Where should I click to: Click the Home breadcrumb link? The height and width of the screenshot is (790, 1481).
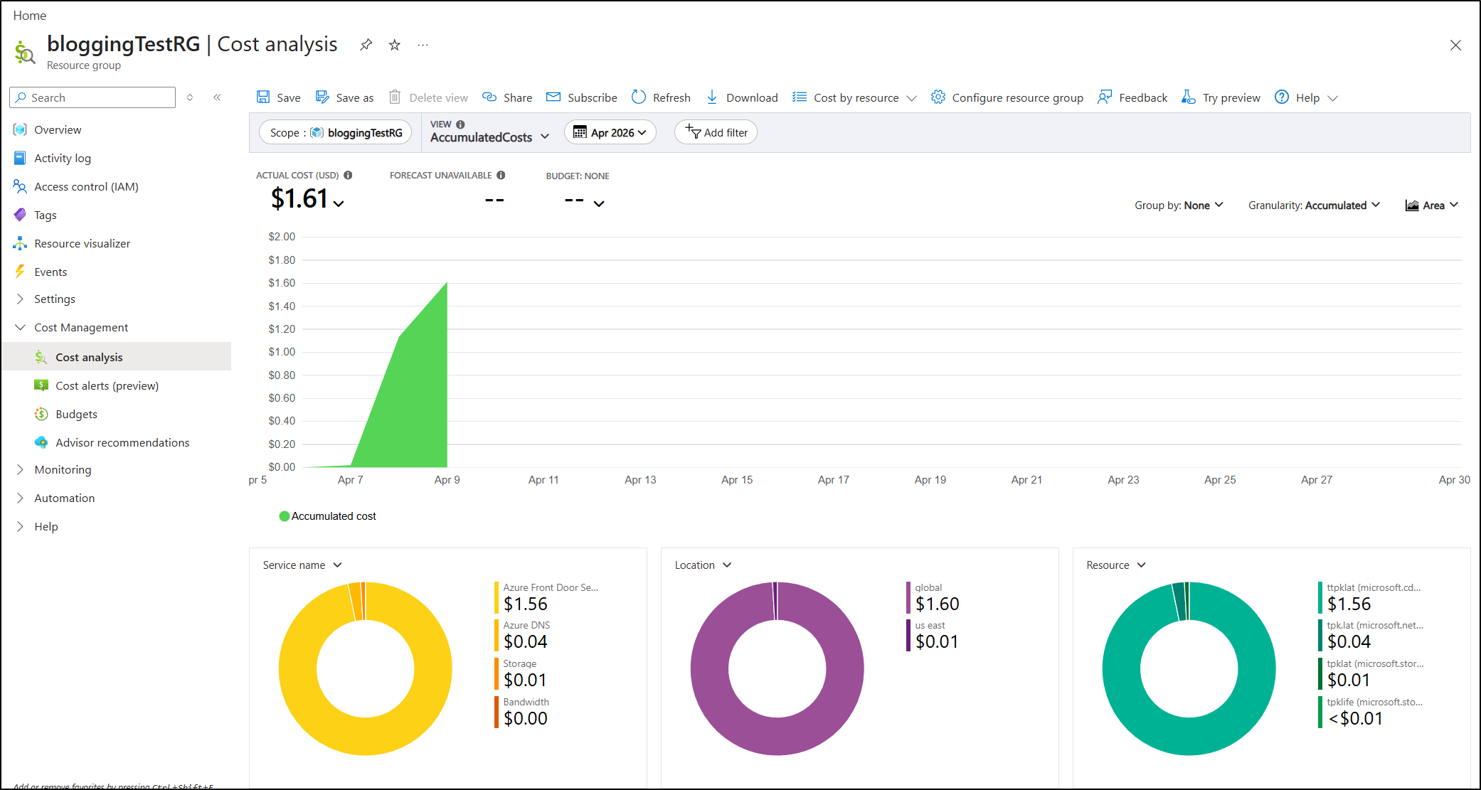tap(29, 16)
